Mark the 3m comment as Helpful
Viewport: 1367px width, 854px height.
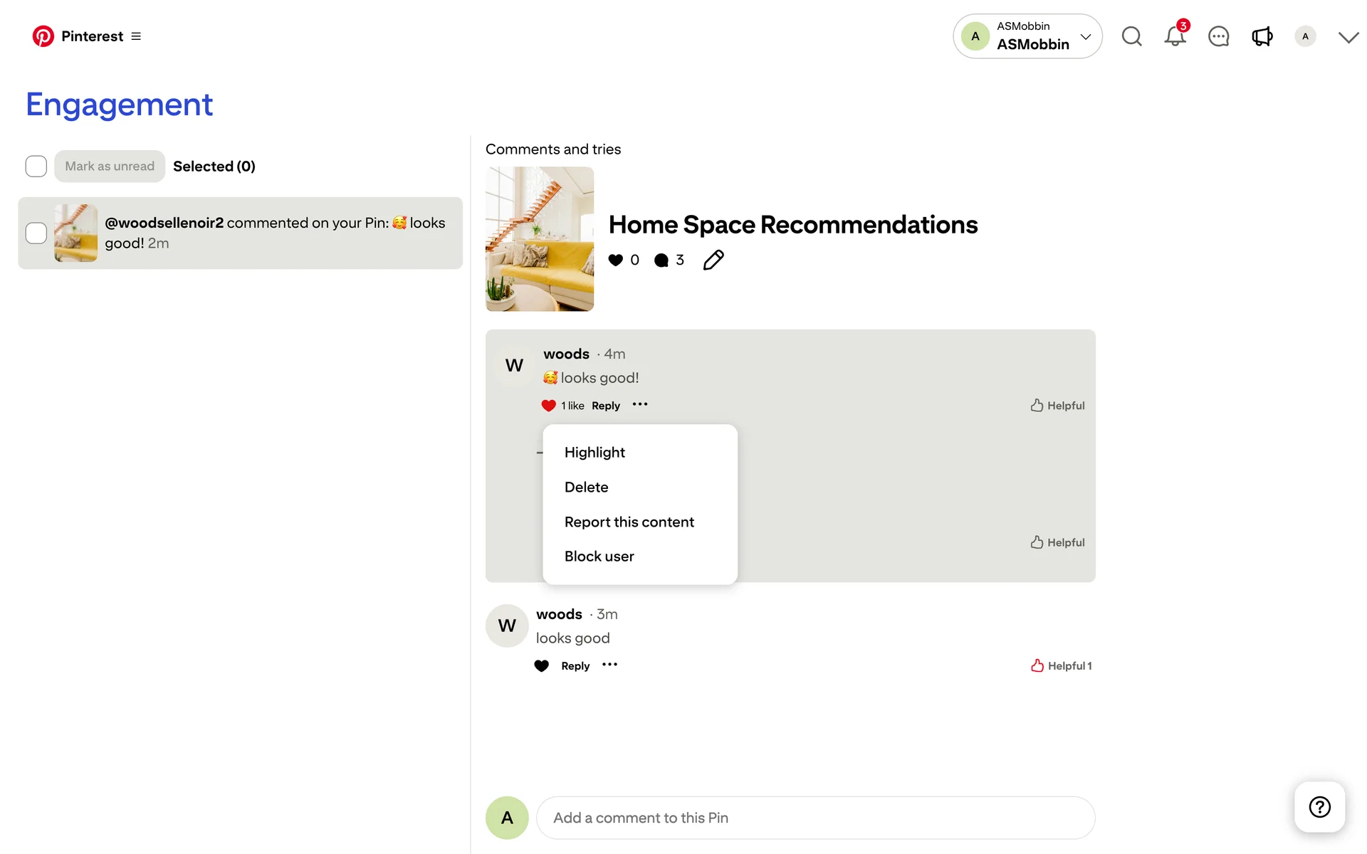pyautogui.click(x=1060, y=666)
